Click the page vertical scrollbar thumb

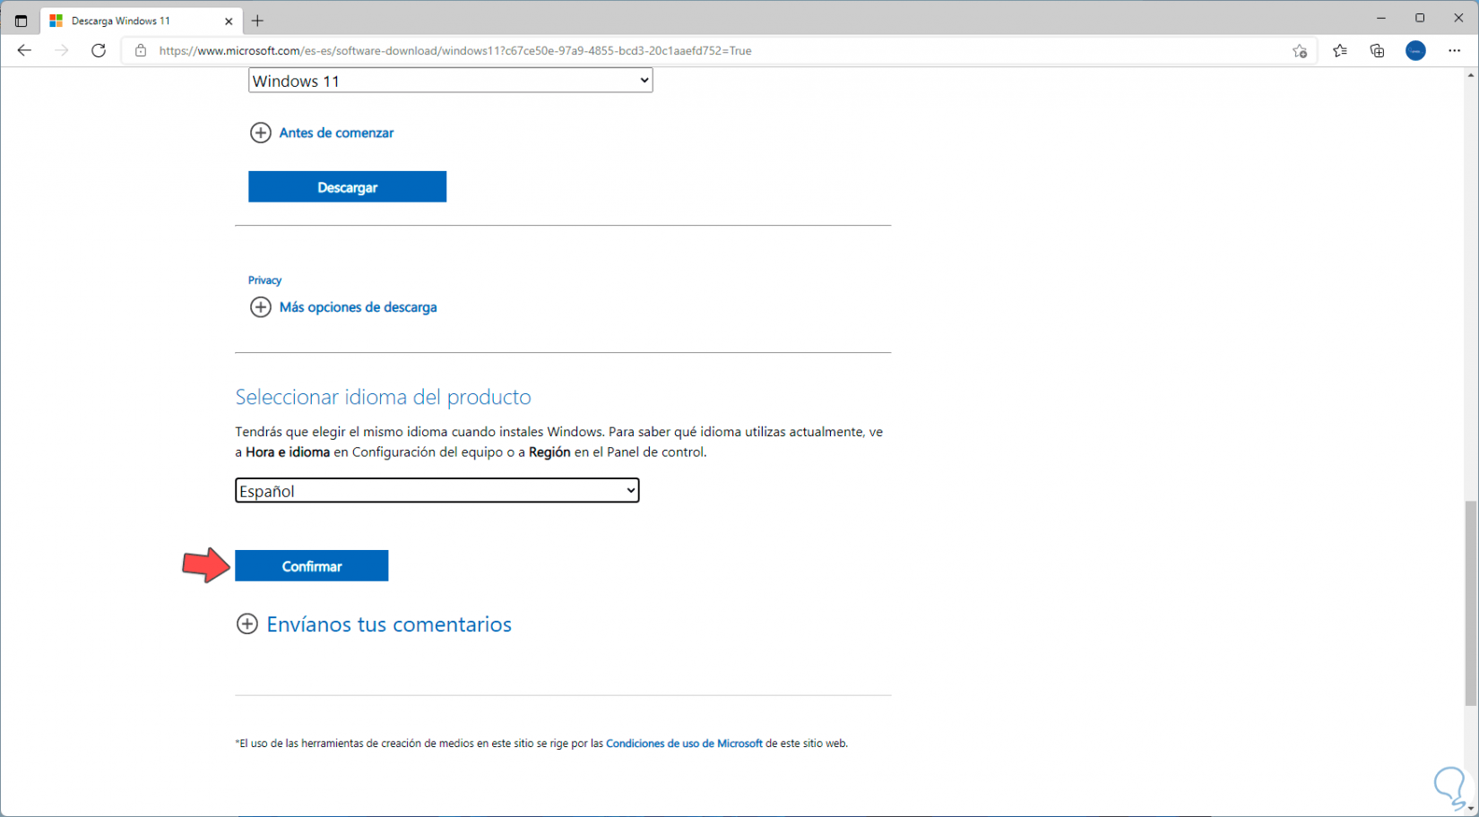(x=1471, y=603)
